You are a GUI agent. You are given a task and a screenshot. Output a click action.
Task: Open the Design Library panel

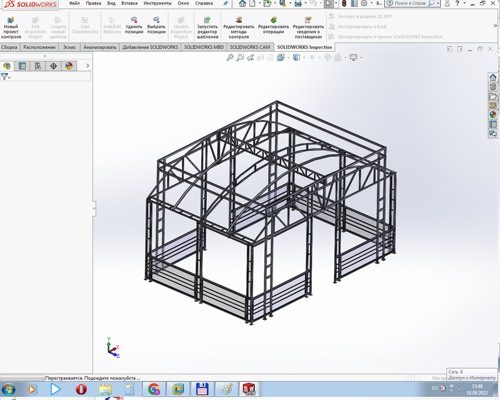tap(491, 87)
